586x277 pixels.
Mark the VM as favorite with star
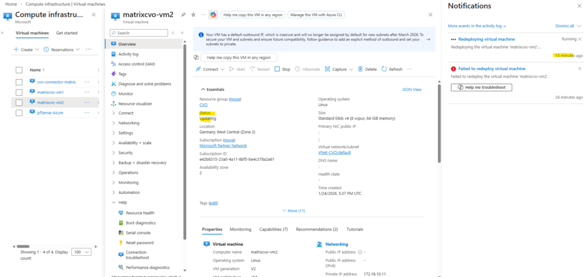(193, 14)
